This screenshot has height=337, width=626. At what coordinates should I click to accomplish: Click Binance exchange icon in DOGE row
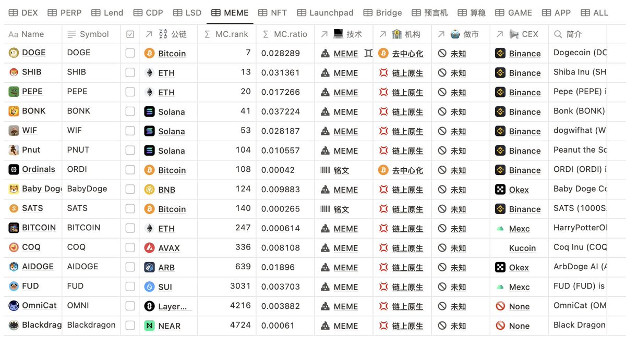tap(500, 53)
